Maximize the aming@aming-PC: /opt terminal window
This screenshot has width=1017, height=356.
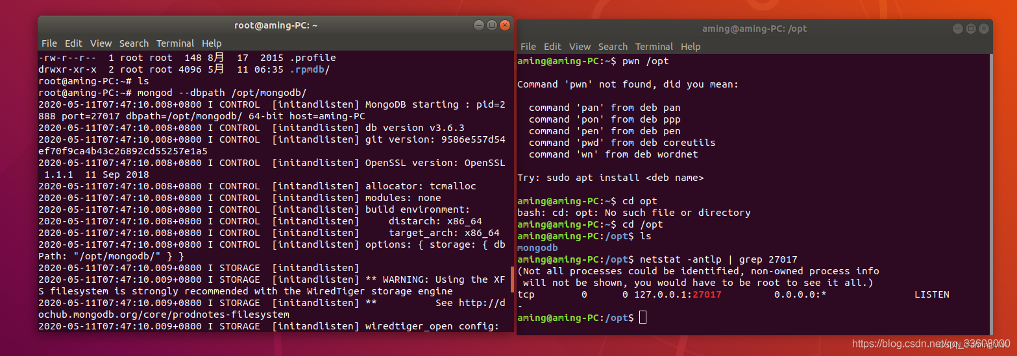tap(971, 29)
